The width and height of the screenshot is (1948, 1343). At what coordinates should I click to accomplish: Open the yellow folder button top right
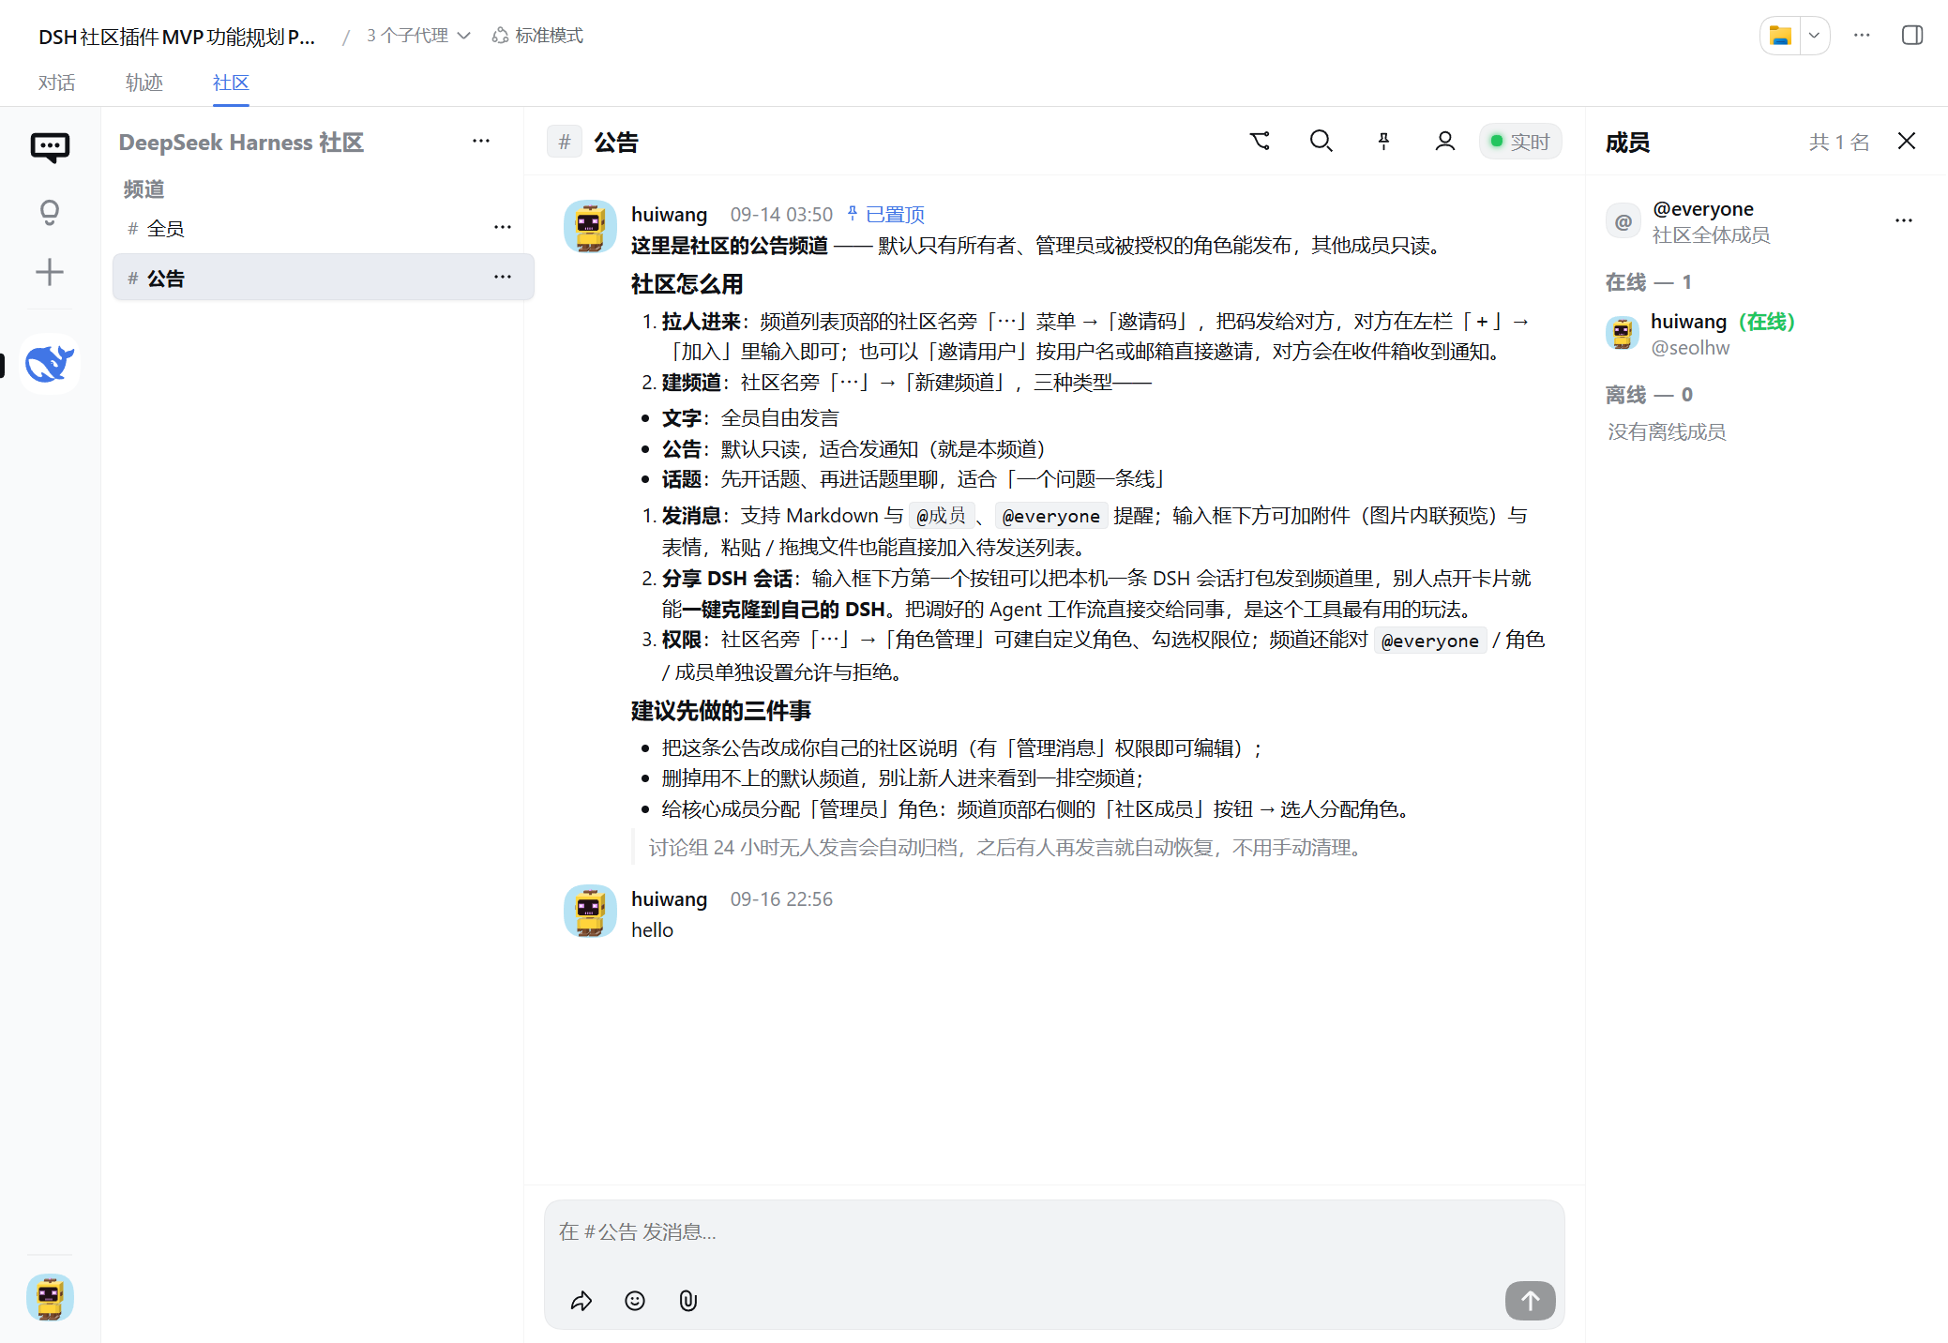pos(1780,36)
